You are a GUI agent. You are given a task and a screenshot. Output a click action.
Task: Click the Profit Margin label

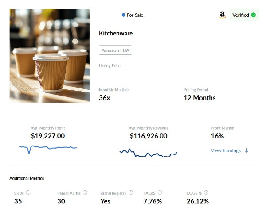click(223, 128)
